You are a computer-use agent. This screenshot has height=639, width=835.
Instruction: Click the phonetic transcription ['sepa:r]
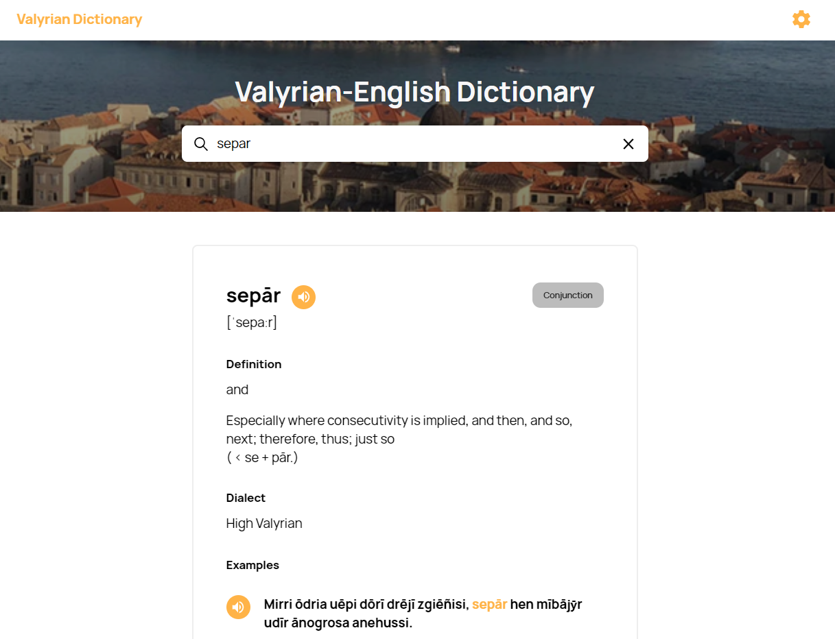pos(252,322)
